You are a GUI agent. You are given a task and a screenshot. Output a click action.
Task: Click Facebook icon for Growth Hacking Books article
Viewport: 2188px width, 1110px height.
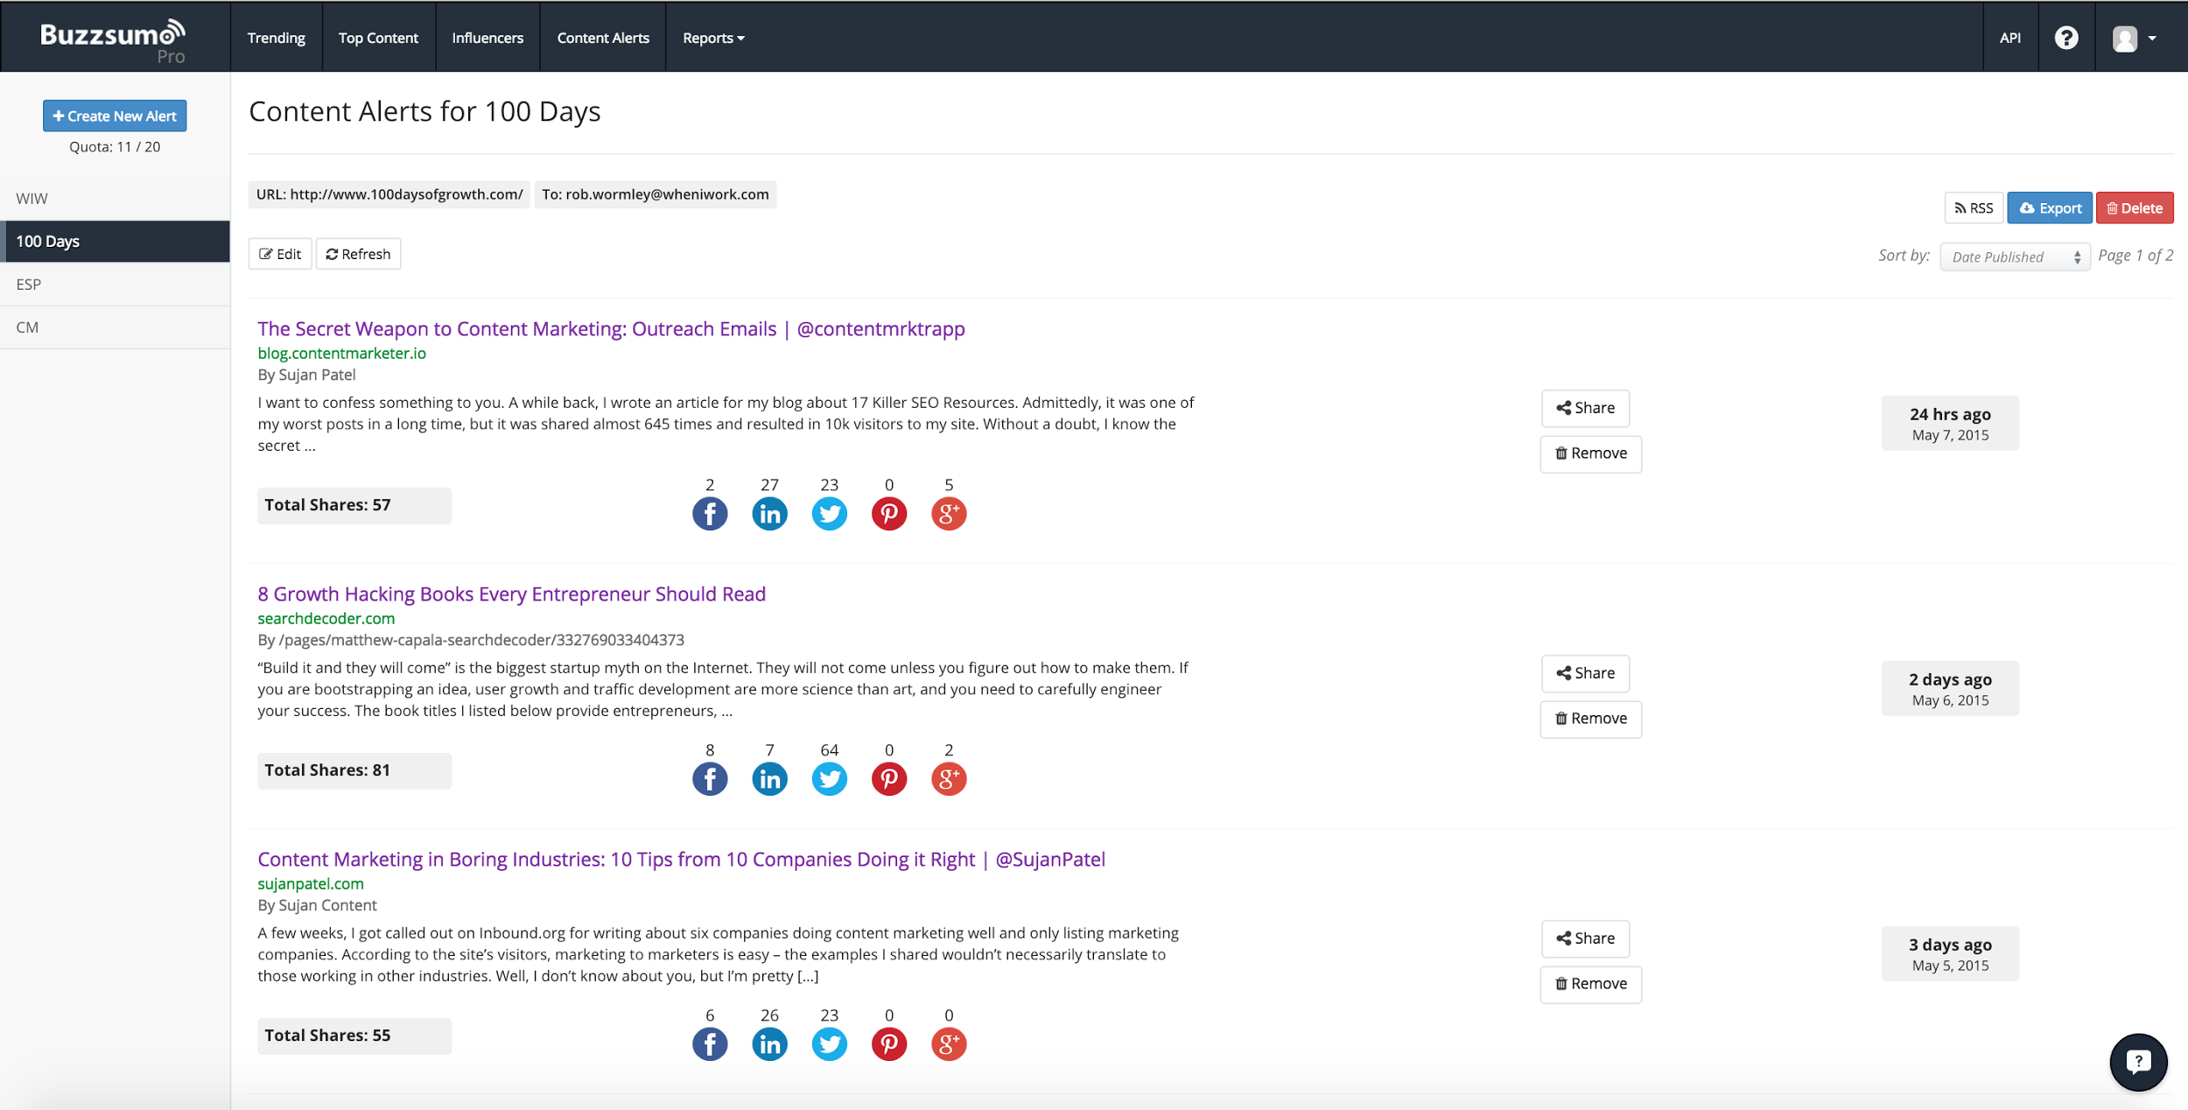(710, 779)
